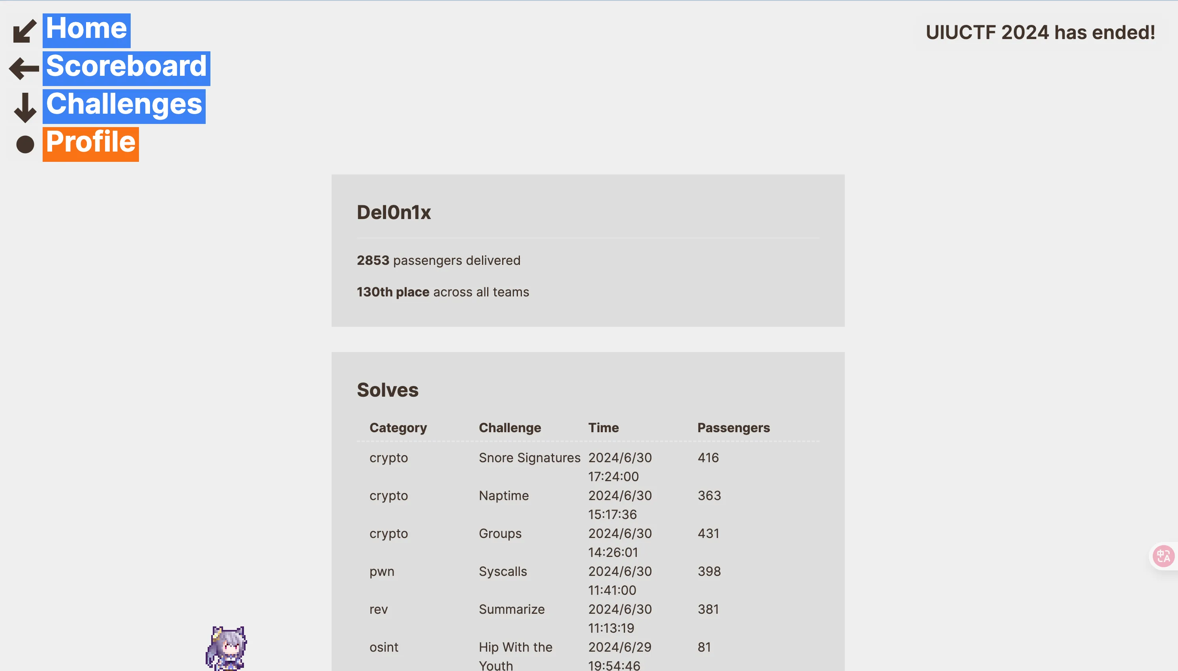Go to the Scoreboard page
1178x671 pixels.
coord(126,68)
